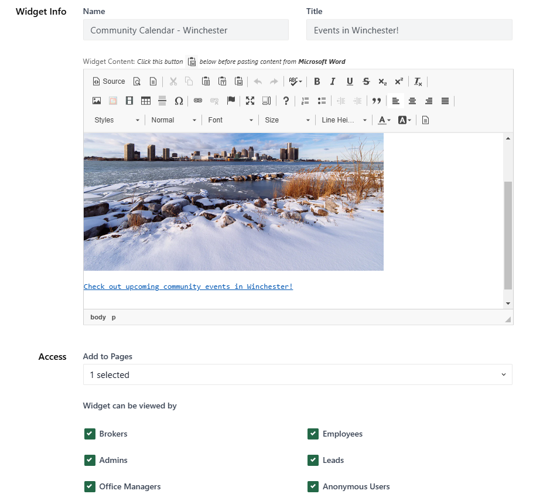
Task: Click inside the widget Name field
Action: 185,29
